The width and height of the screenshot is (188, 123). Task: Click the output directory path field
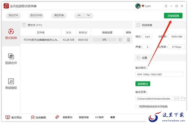point(154,99)
